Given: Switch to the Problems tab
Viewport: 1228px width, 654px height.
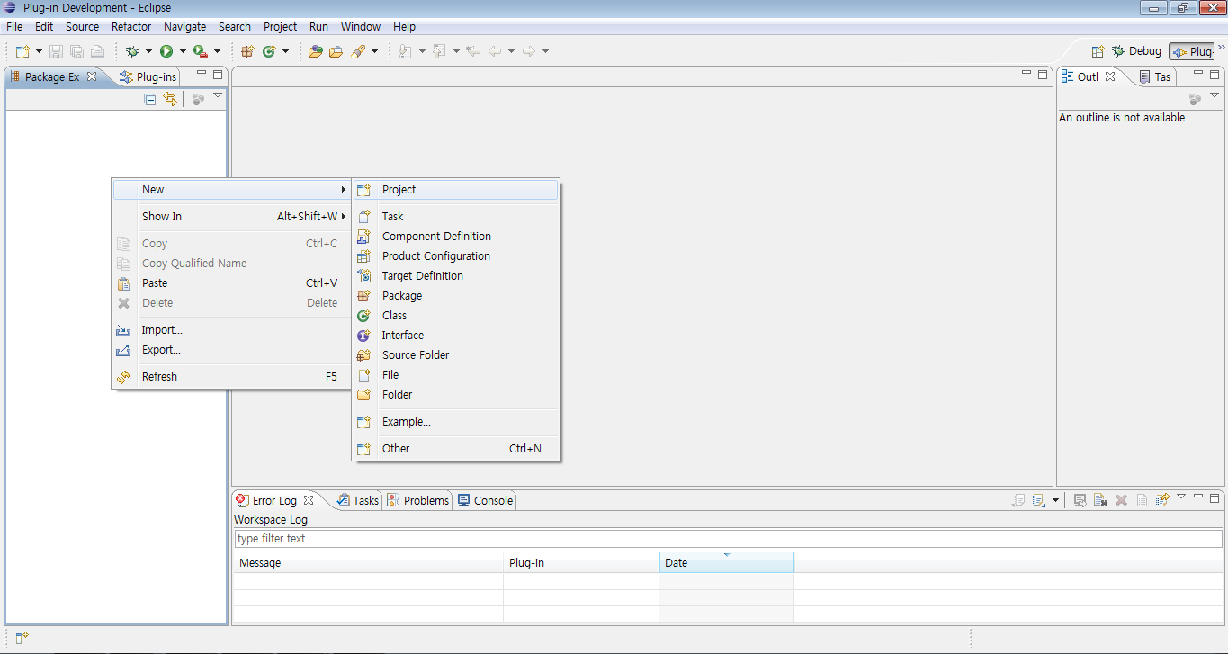Looking at the screenshot, I should click(x=418, y=501).
